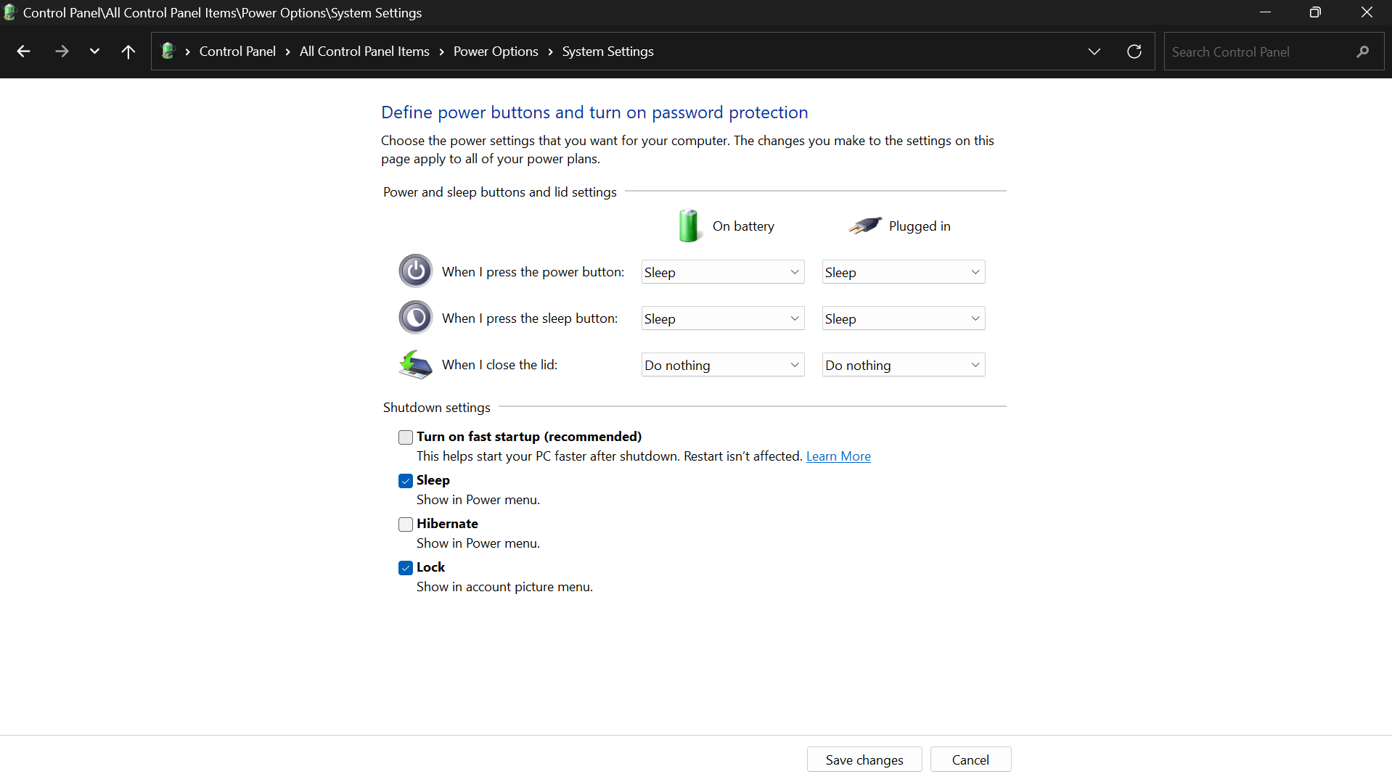The height and width of the screenshot is (782, 1392).
Task: Expand the address bar history dropdown
Action: click(1094, 52)
